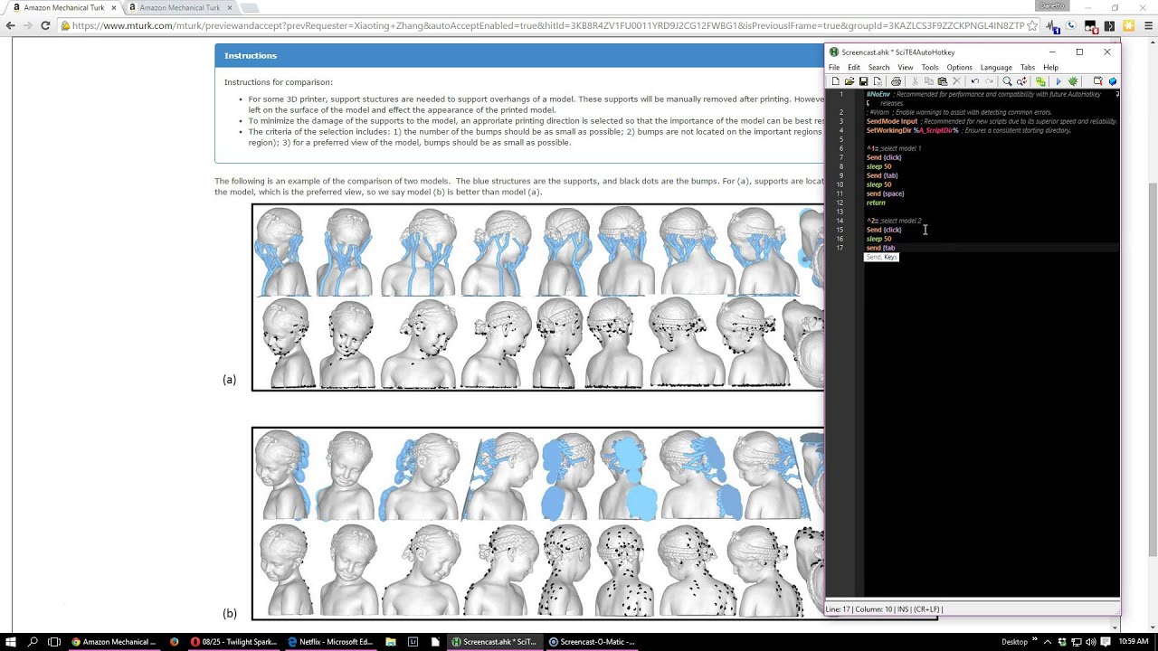The image size is (1158, 651).
Task: Click the green bug Debug icon
Action: coord(1073,81)
